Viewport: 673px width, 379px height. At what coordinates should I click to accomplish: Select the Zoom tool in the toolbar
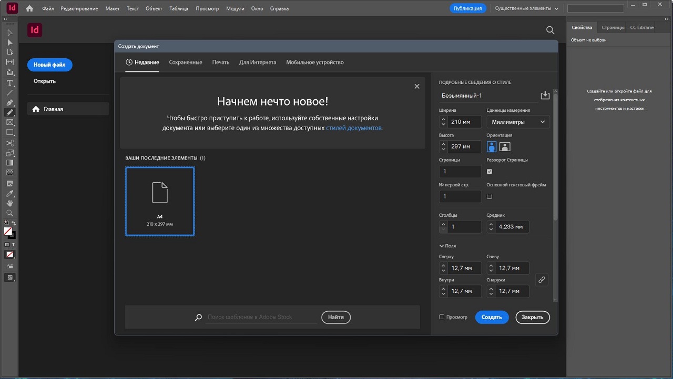pyautogui.click(x=9, y=213)
